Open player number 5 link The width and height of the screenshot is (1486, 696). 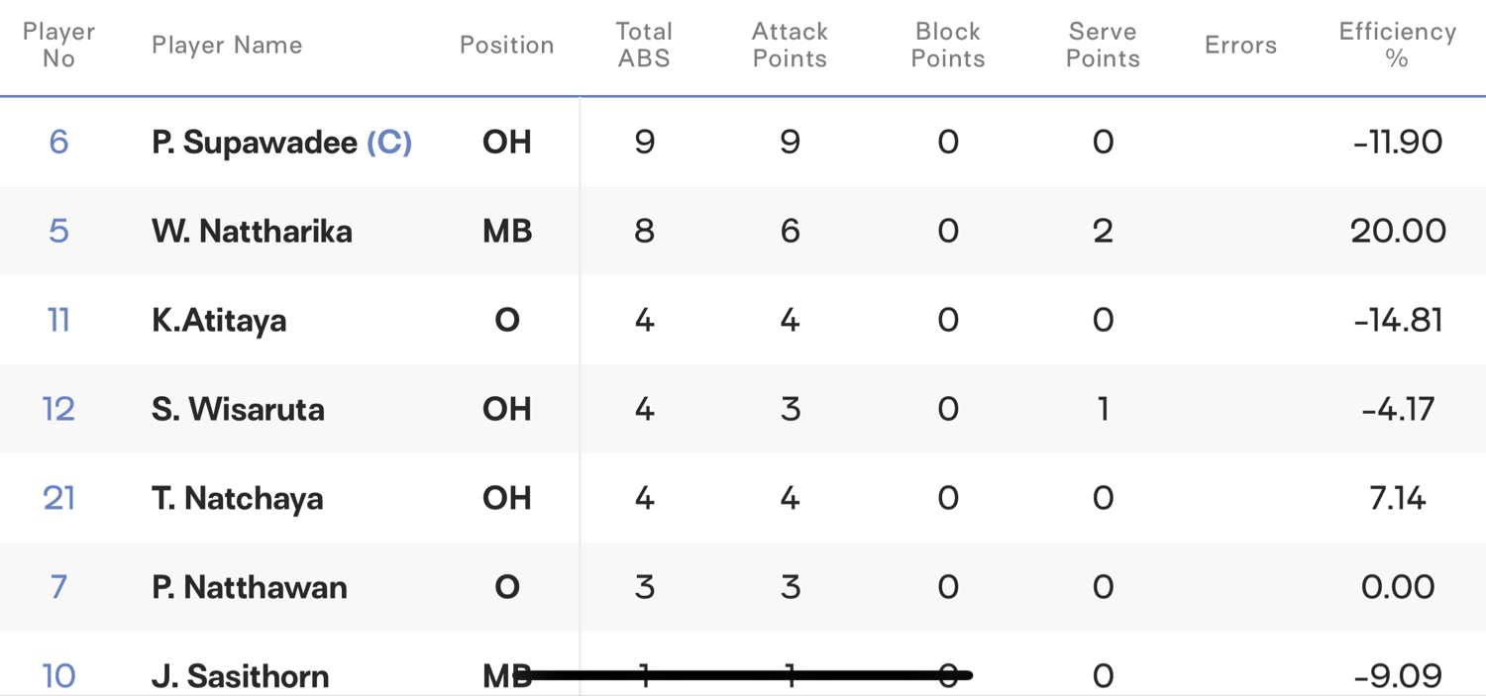point(58,231)
